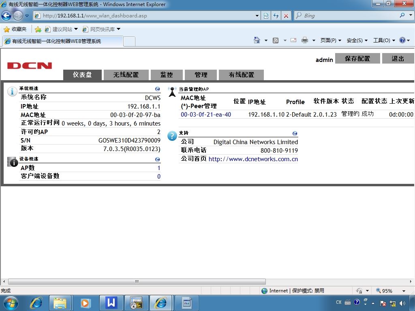The width and height of the screenshot is (415, 311).
Task: Click the 设备概述 black info icon
Action: tap(12, 162)
